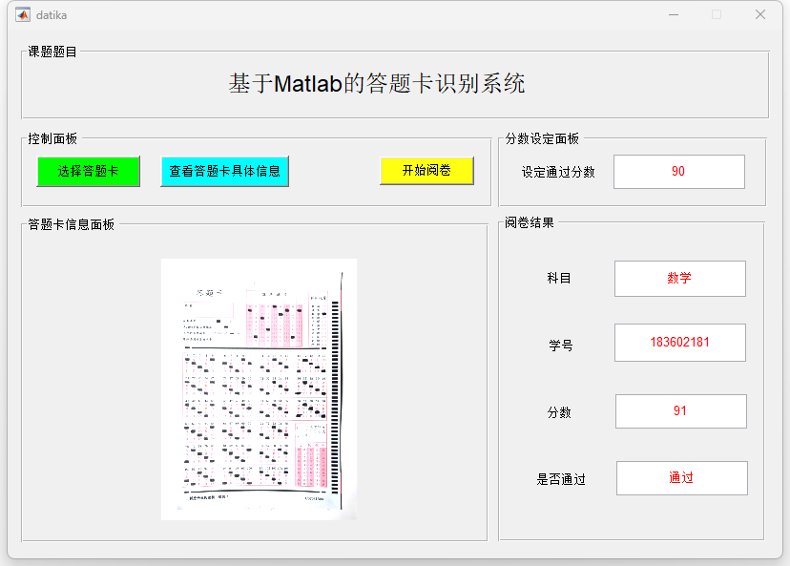Click the 答题卡信息面板 panel title
The height and width of the screenshot is (566, 790).
click(x=71, y=224)
